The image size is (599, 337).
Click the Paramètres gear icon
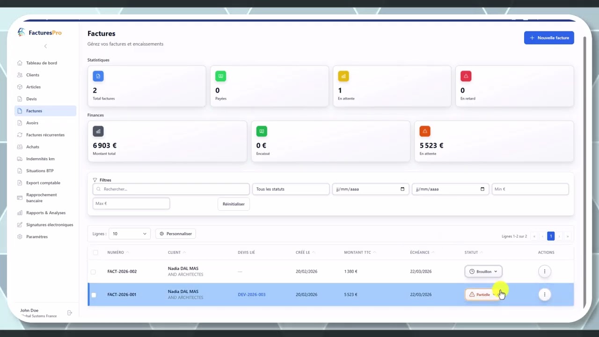20,236
